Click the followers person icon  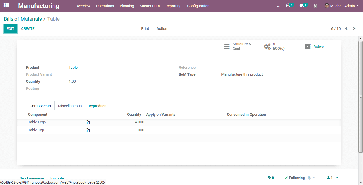329,178
